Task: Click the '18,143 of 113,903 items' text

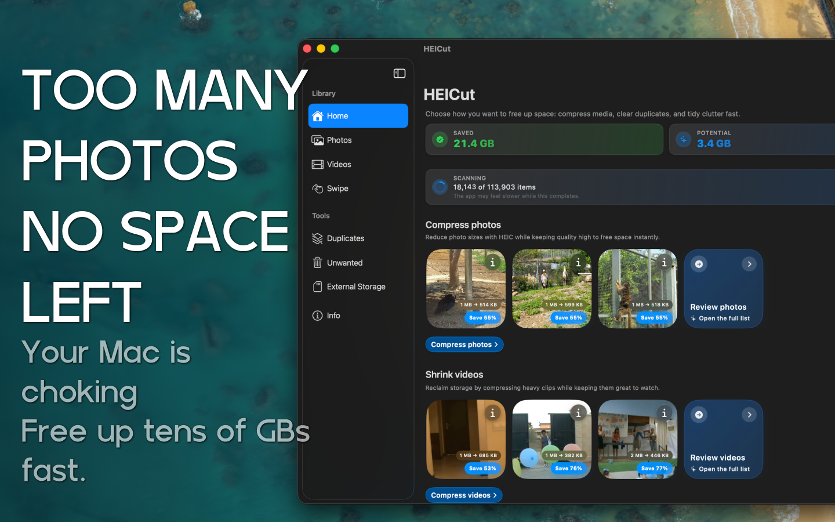Action: click(x=495, y=187)
